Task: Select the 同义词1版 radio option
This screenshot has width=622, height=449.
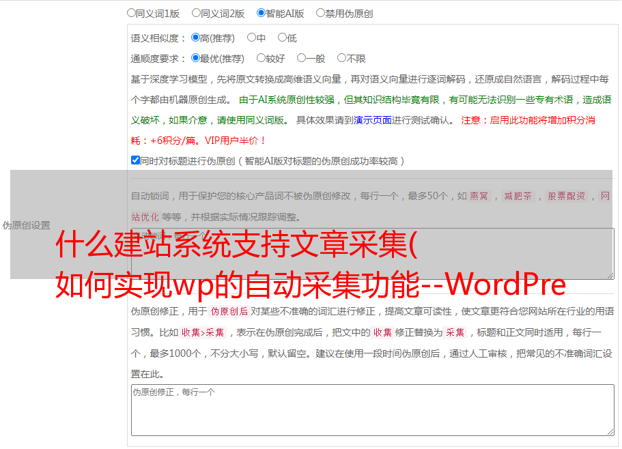Action: pyautogui.click(x=131, y=13)
